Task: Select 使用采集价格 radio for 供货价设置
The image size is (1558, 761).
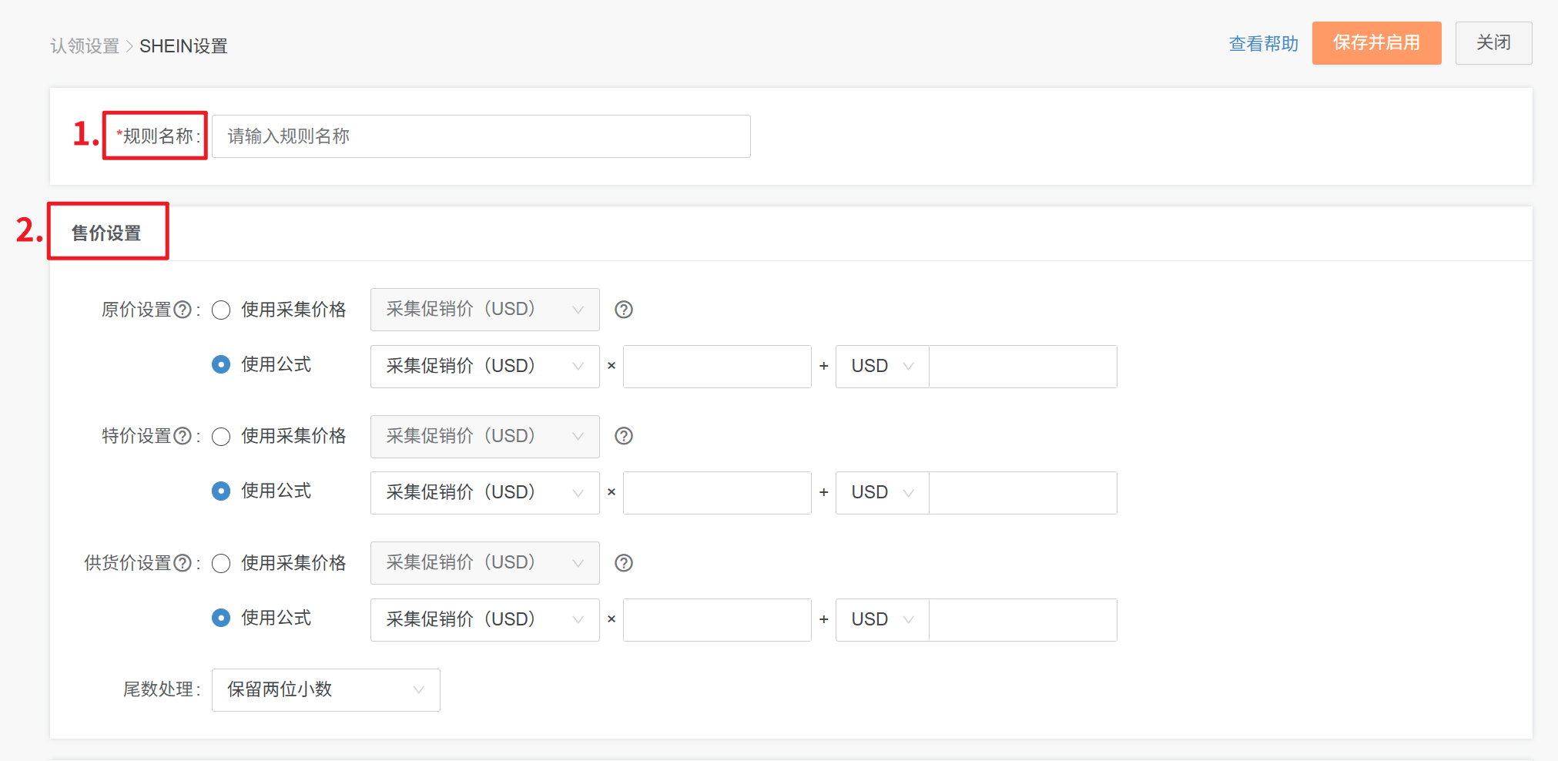Action: coord(221,563)
